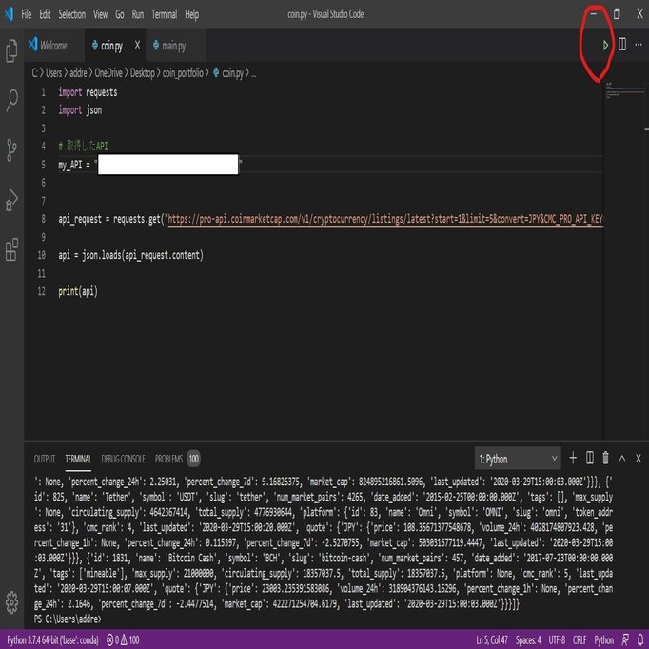Click line 1 'import requests'

88,92
